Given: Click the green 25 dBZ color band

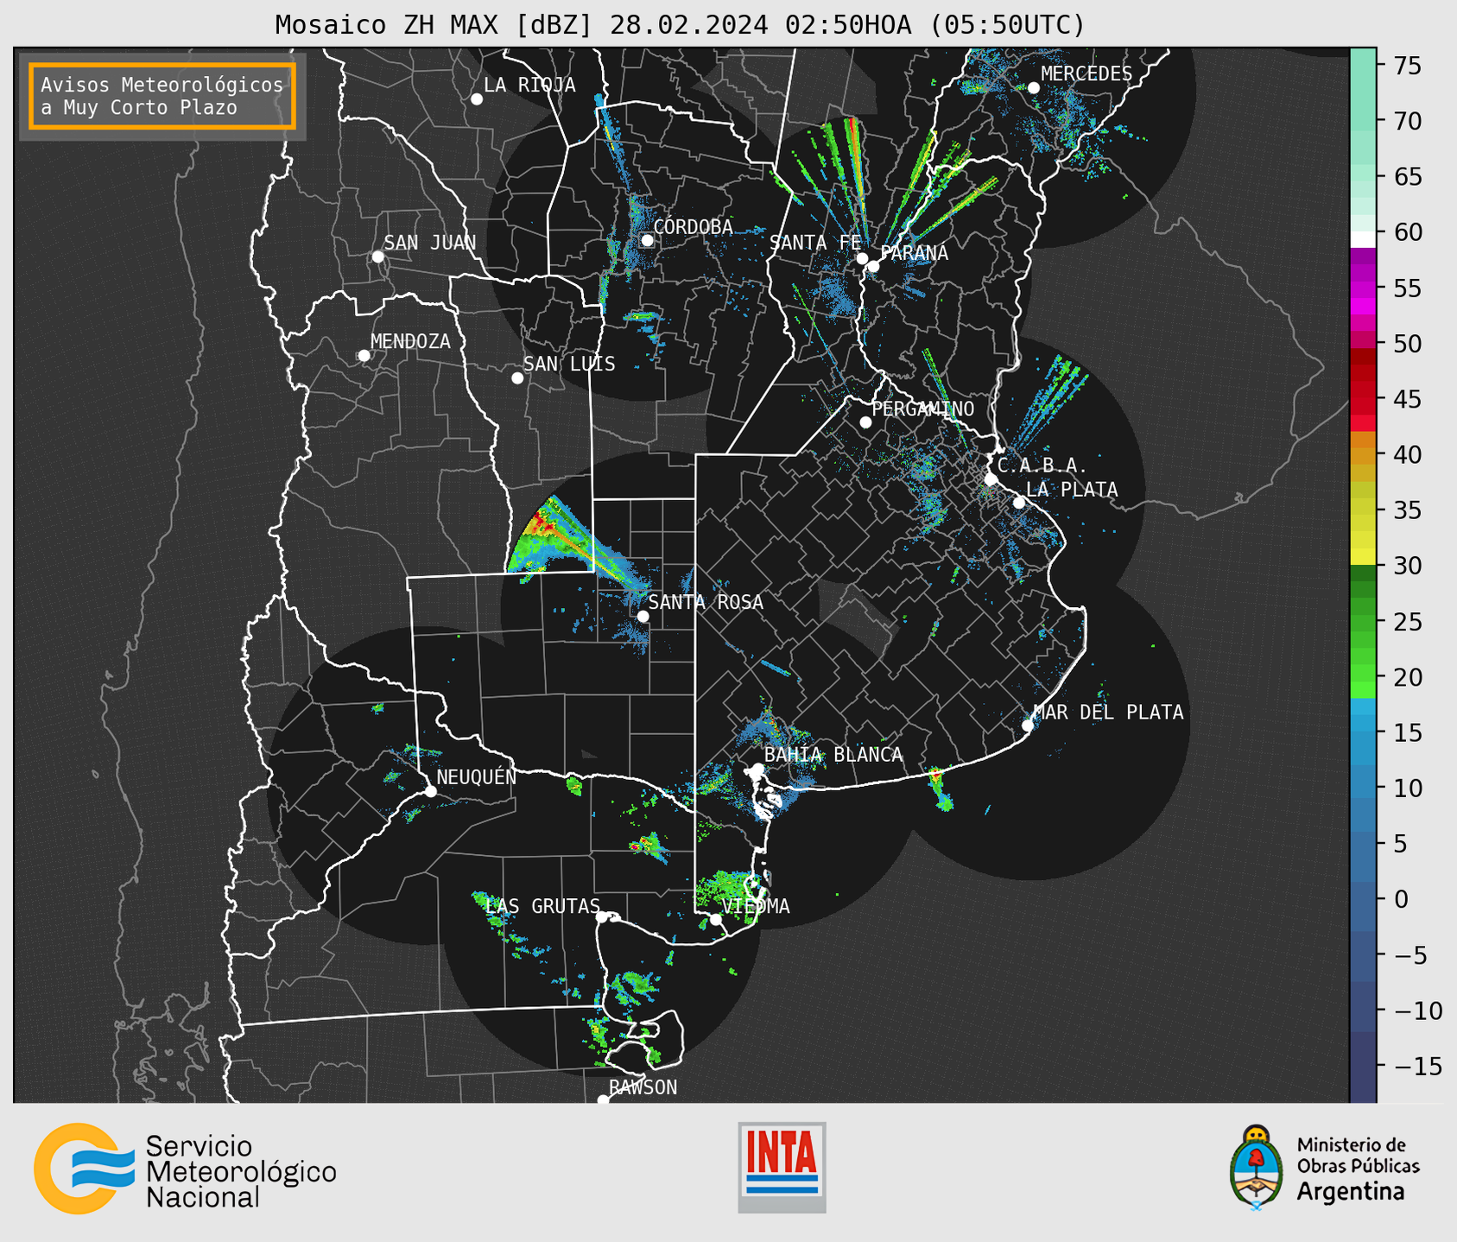Looking at the screenshot, I should [1363, 621].
